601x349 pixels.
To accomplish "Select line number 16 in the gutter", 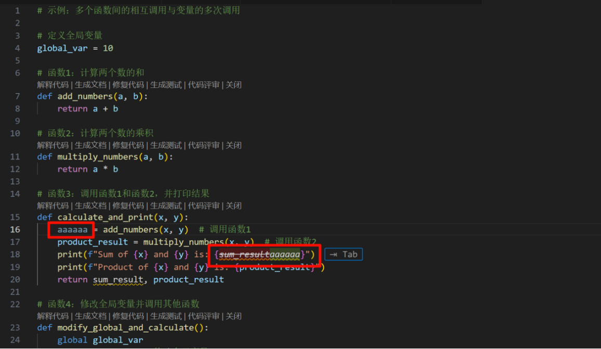I will 15,229.
